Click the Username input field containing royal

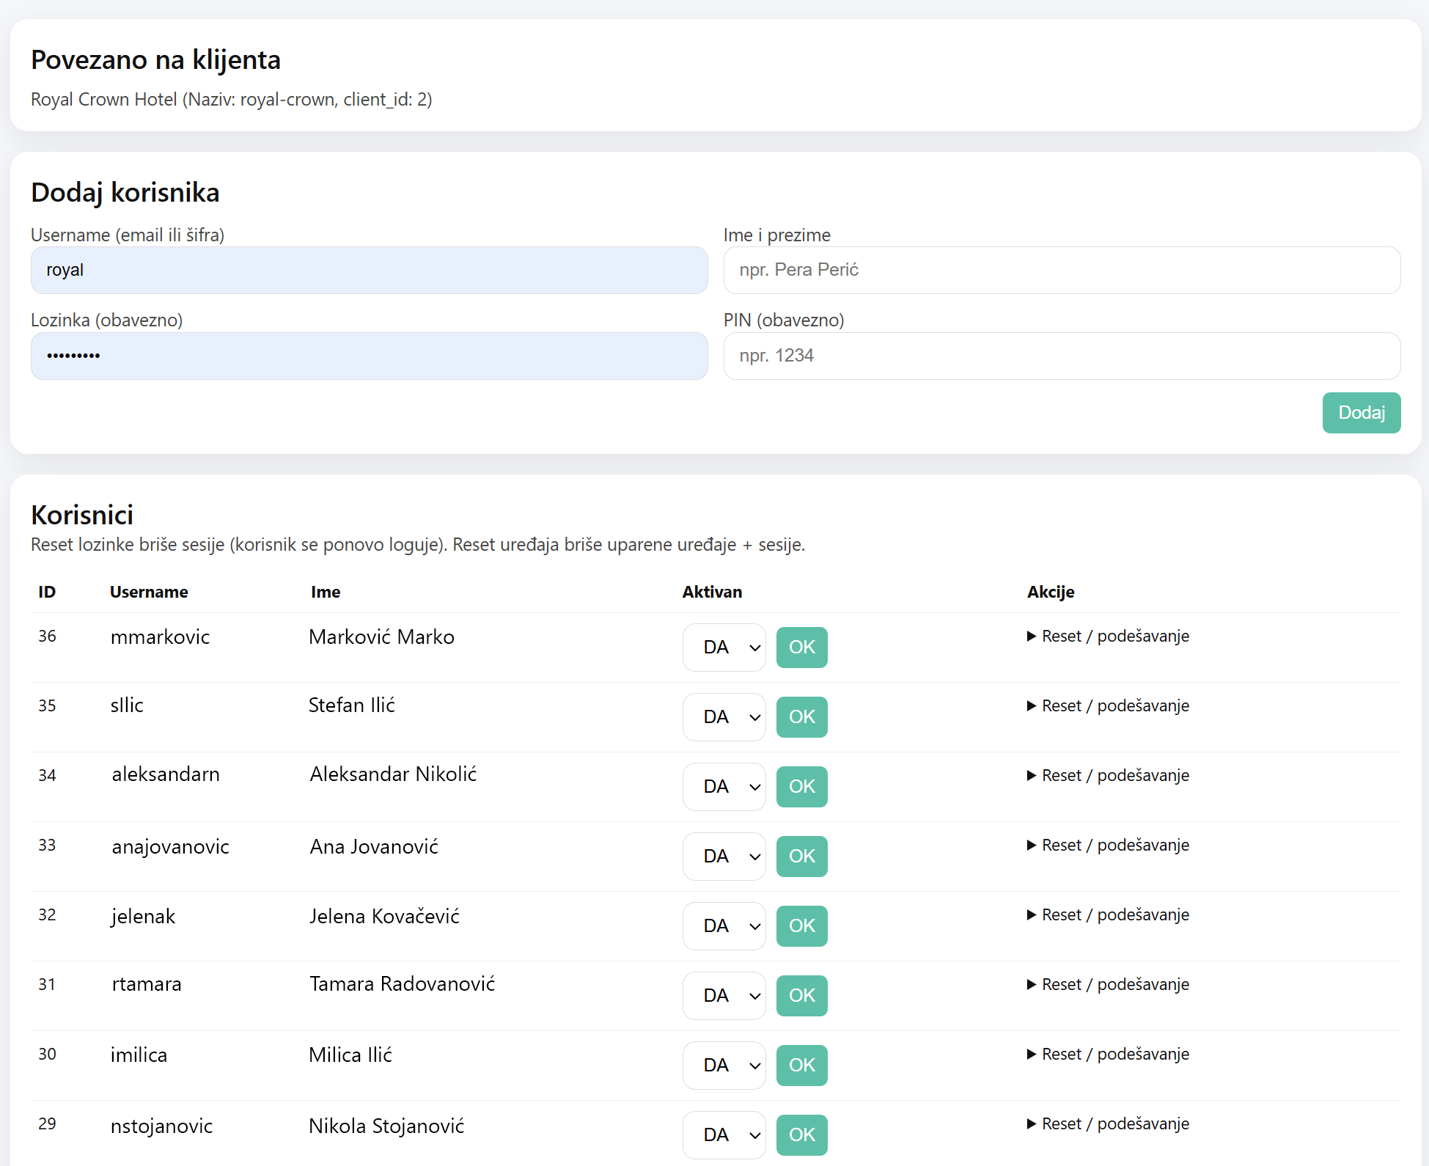point(369,270)
